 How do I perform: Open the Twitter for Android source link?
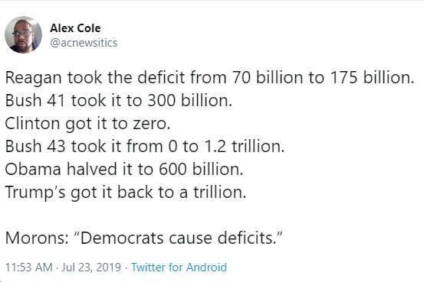pyautogui.click(x=179, y=267)
